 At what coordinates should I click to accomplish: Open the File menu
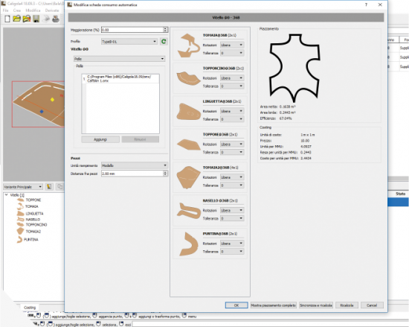coord(5,10)
